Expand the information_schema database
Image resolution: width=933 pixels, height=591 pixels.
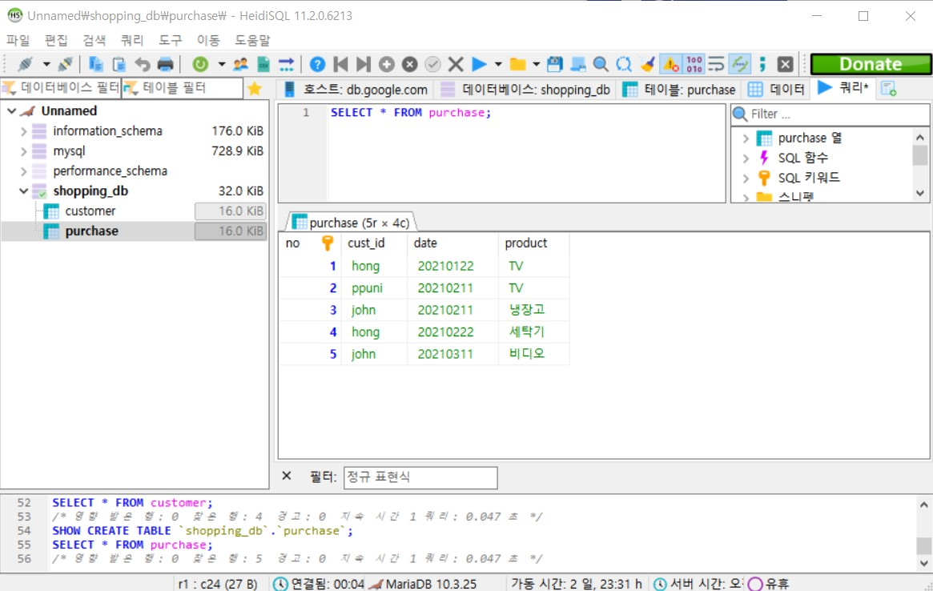pyautogui.click(x=23, y=131)
